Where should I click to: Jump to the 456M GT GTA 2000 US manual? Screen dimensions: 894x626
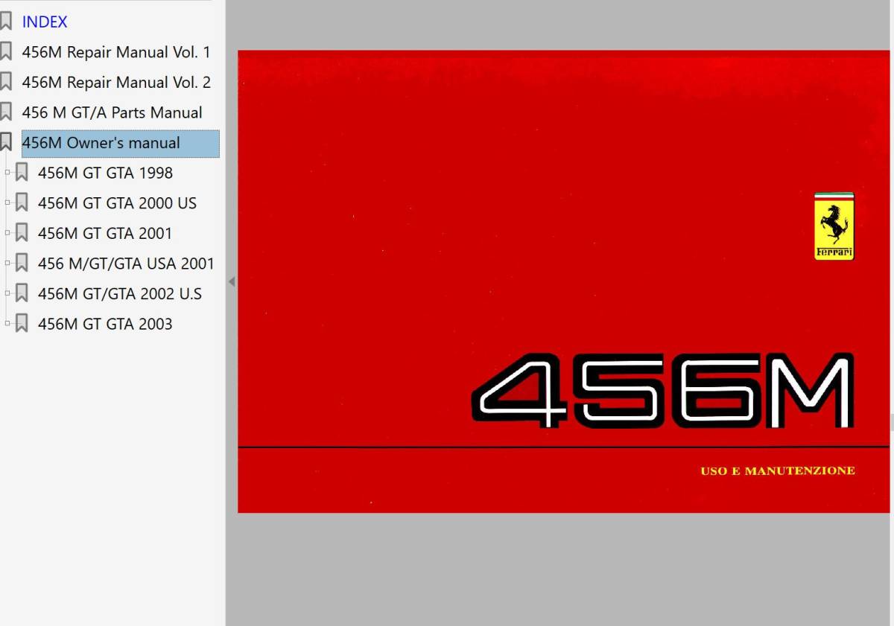click(117, 203)
